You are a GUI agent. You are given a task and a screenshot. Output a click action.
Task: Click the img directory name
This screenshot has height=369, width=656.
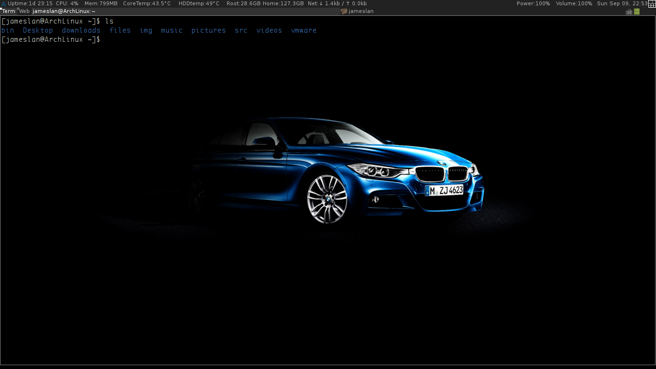tap(146, 30)
